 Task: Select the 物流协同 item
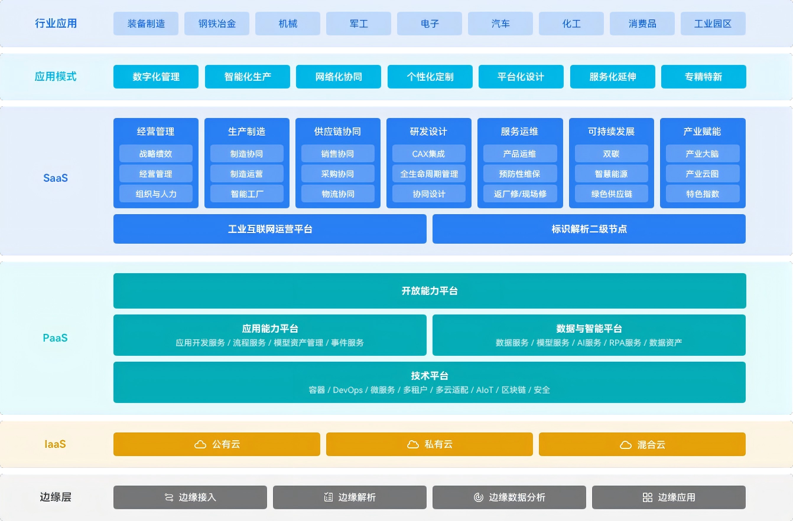pyautogui.click(x=338, y=194)
